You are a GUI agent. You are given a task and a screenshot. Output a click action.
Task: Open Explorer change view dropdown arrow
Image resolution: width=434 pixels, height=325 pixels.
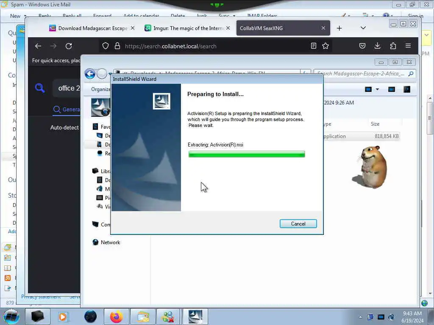tap(377, 89)
